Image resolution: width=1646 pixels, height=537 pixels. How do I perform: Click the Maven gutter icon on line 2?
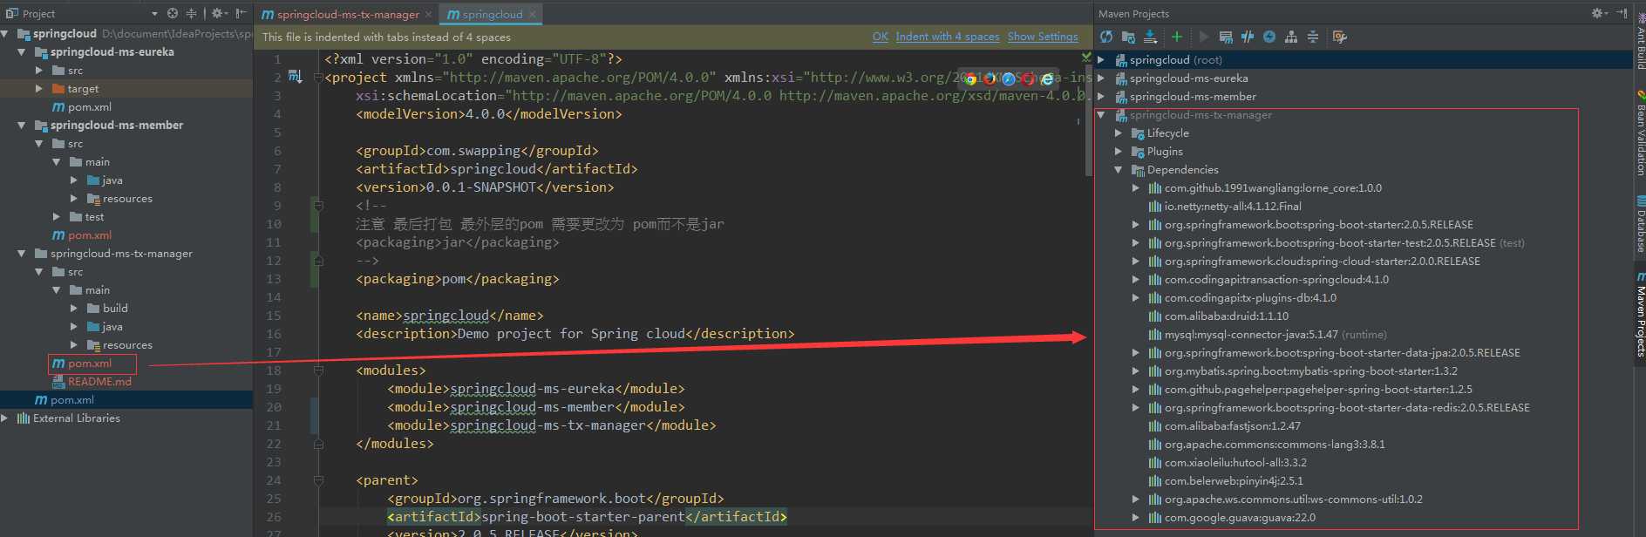[x=295, y=77]
